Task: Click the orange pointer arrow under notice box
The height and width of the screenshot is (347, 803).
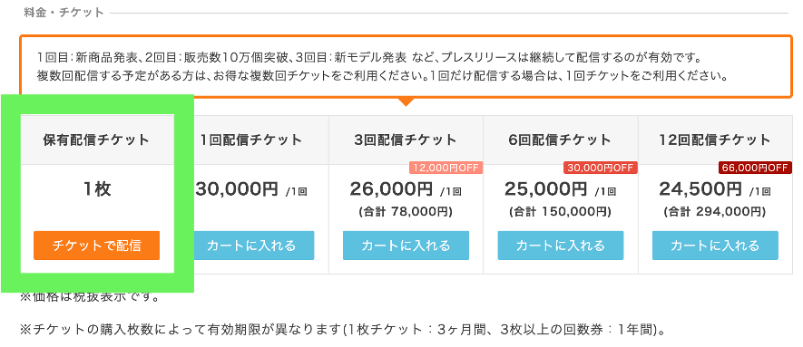Action: tap(406, 101)
